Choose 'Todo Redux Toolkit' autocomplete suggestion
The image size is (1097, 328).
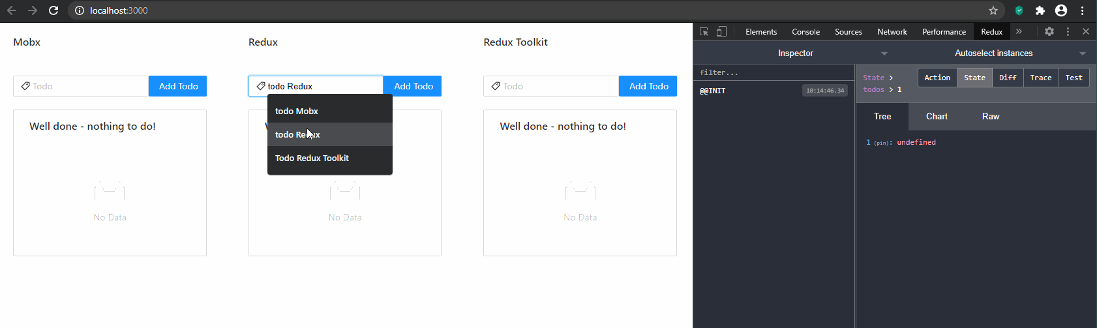pyautogui.click(x=330, y=158)
